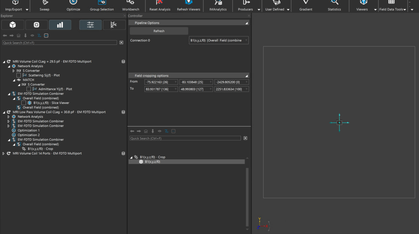
Task: Check the Admittance Yij(f) - Plot checkbox
Action: (x=29, y=89)
